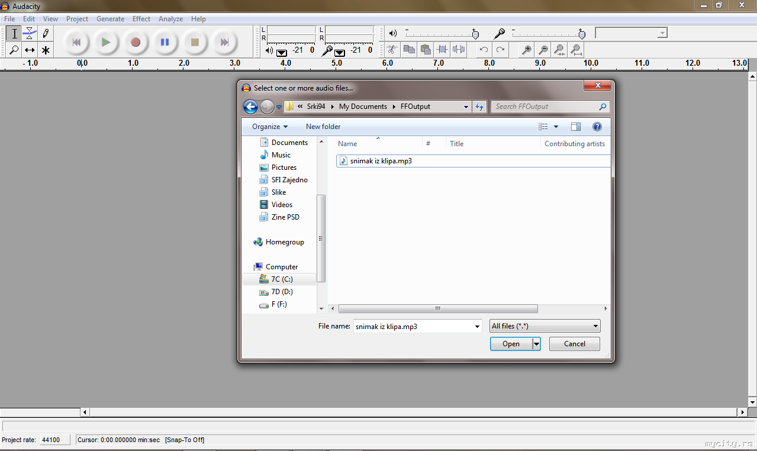The height and width of the screenshot is (451, 757).
Task: Open the file type filter dropdown
Action: click(x=545, y=326)
